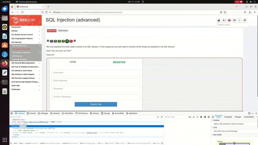Click the Password input field
Viewport: 258px width, 145px height.
click(x=96, y=89)
